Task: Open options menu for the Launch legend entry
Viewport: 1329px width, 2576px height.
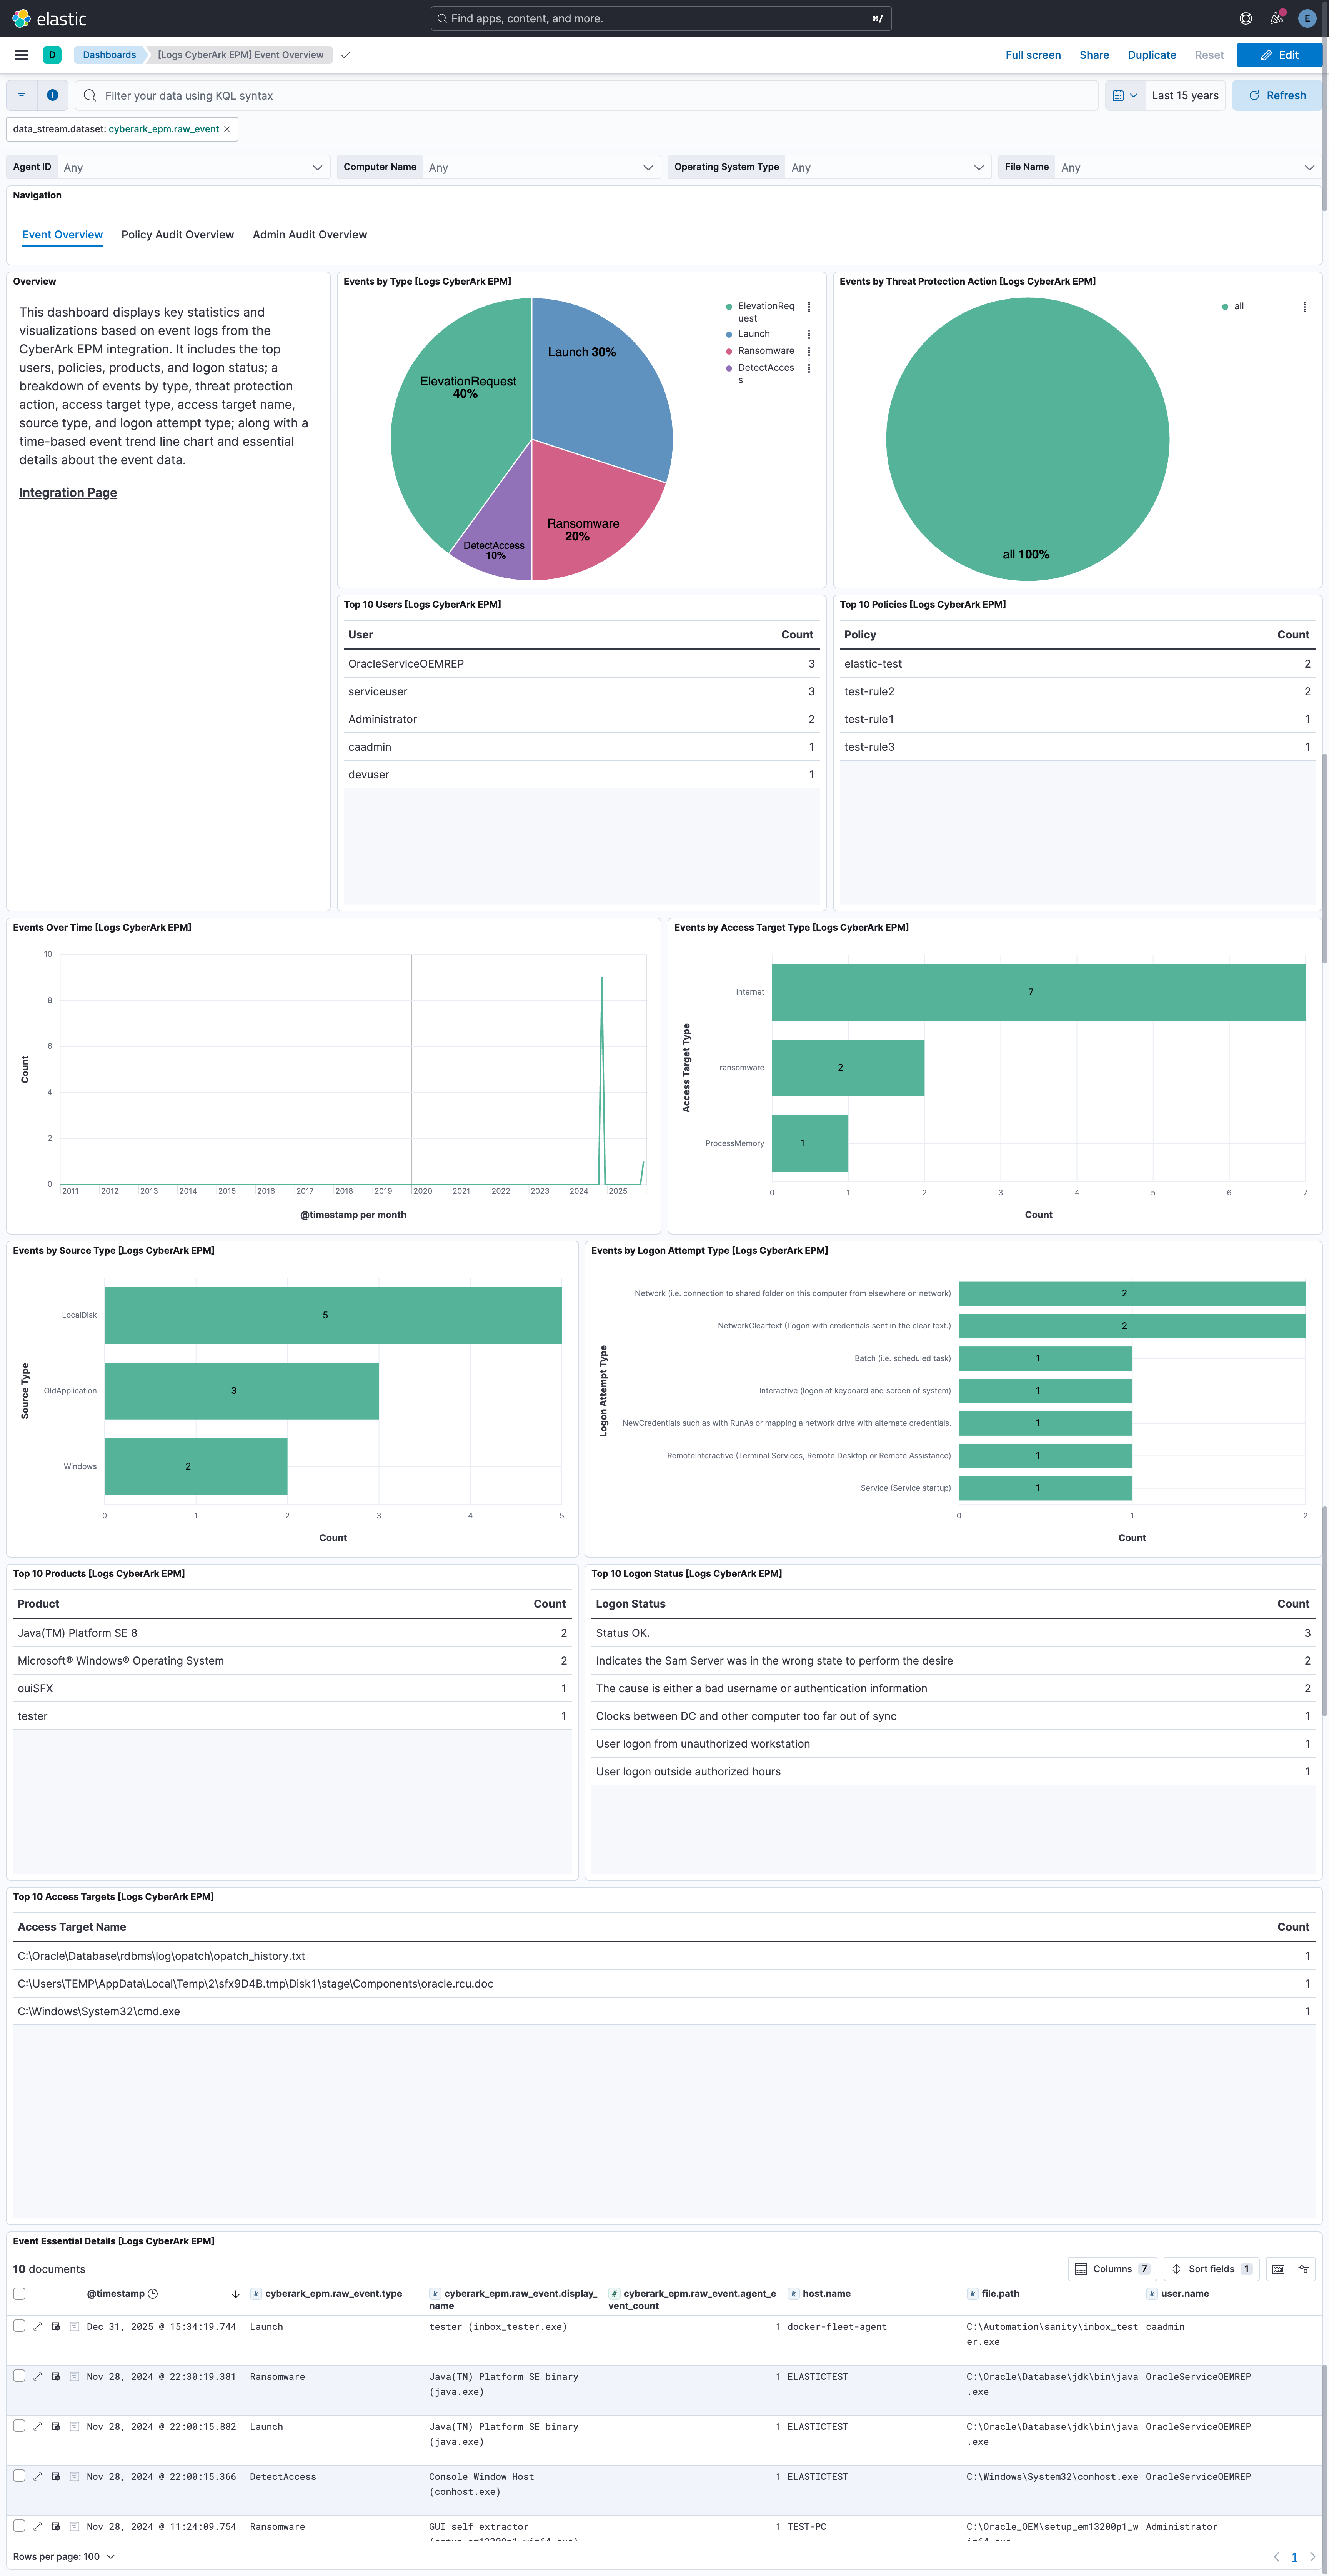Action: point(809,334)
